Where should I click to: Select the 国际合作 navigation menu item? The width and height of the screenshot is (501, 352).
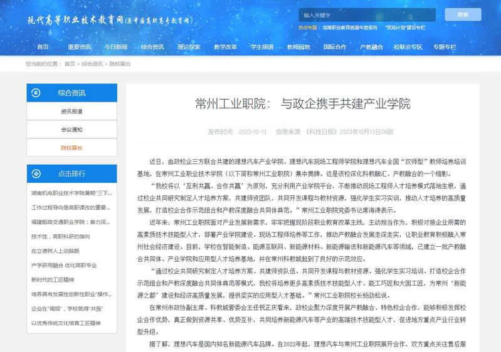[334, 47]
